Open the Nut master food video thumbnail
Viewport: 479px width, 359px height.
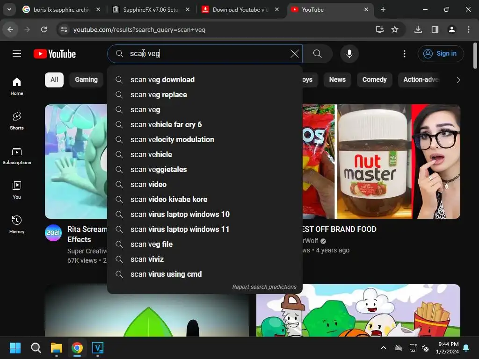click(x=381, y=161)
